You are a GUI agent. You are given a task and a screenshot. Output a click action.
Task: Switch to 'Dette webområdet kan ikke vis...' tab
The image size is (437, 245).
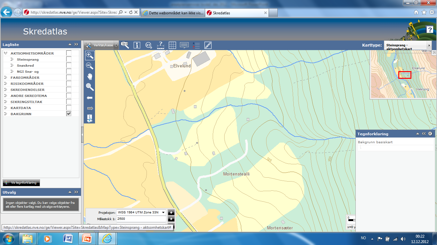172,13
